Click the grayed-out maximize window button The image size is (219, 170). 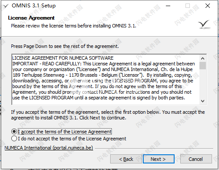188,6
